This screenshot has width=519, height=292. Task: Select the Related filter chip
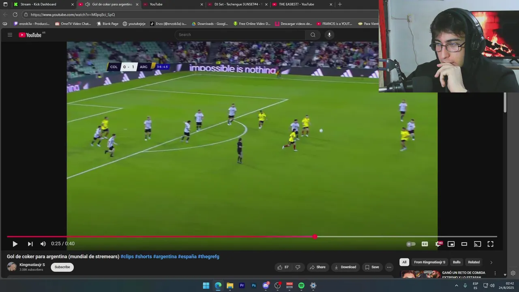coord(474,262)
